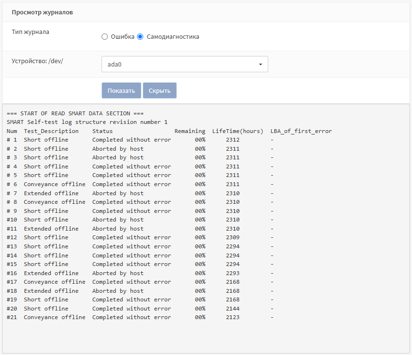Click the caret arrow of device selector
The image size is (412, 355).
point(260,64)
